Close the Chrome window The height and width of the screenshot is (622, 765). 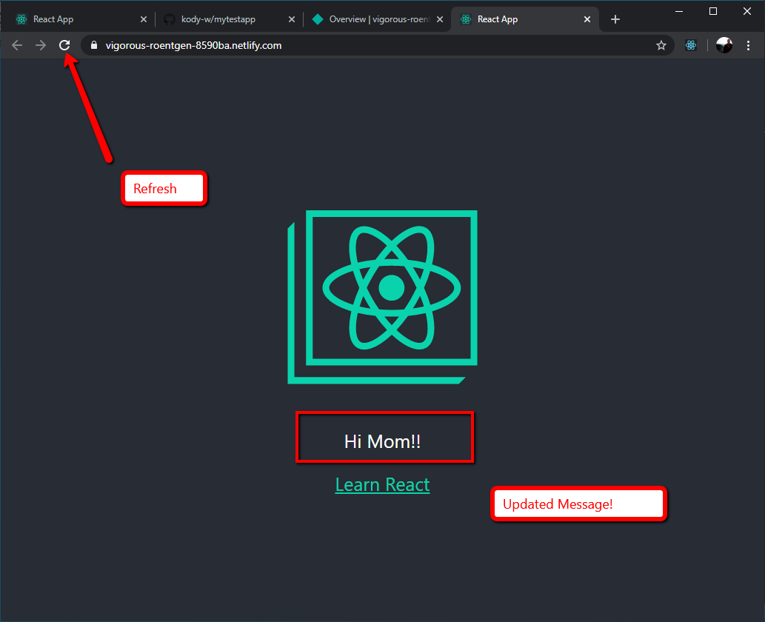(x=747, y=11)
